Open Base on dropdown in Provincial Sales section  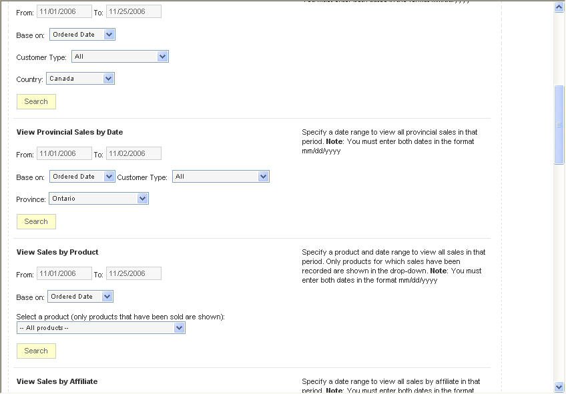click(82, 177)
